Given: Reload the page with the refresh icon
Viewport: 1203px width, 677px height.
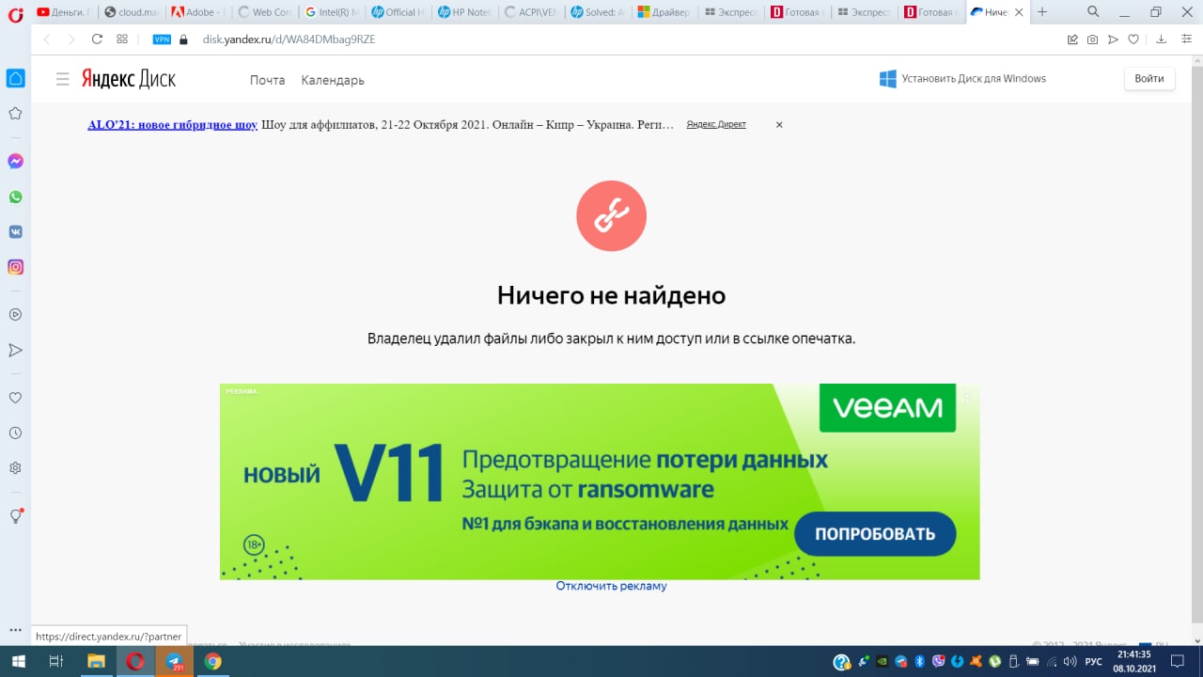Looking at the screenshot, I should 97,39.
